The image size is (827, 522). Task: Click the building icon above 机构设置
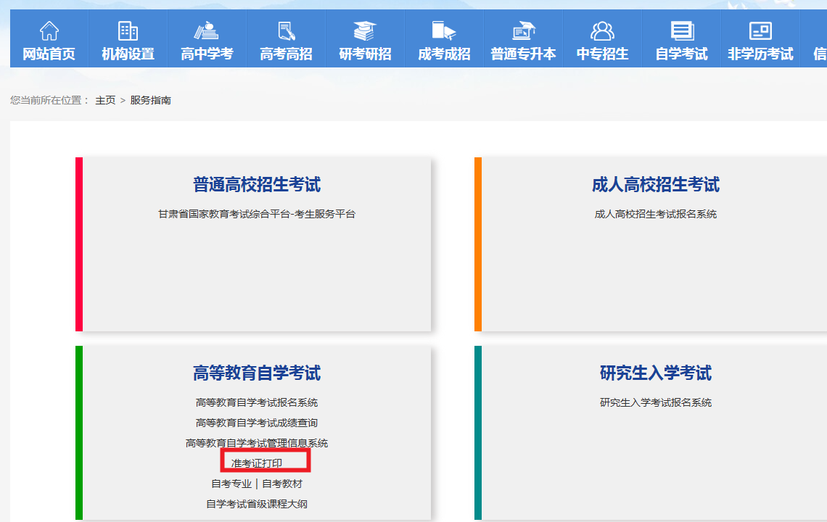tap(128, 31)
